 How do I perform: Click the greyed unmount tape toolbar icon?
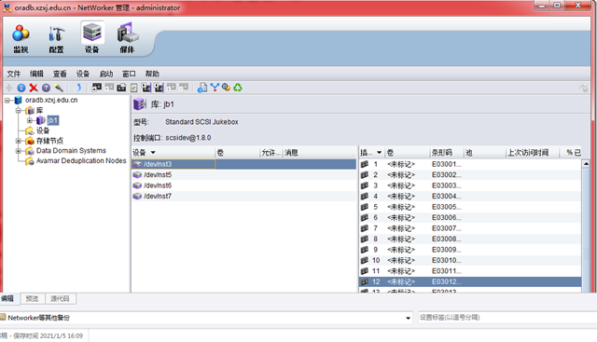coord(109,88)
